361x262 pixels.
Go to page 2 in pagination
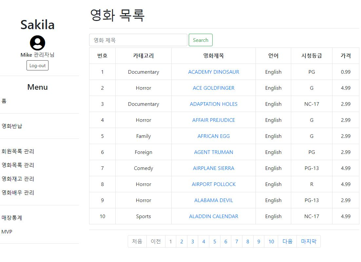[x=182, y=241]
